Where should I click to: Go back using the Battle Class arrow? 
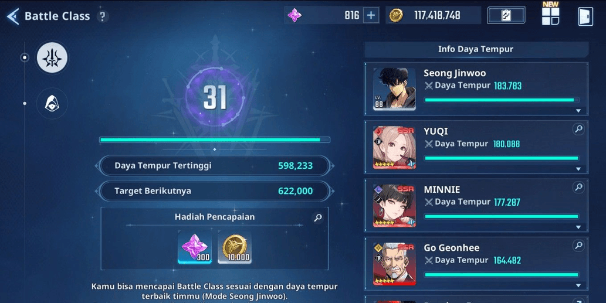pyautogui.click(x=13, y=16)
